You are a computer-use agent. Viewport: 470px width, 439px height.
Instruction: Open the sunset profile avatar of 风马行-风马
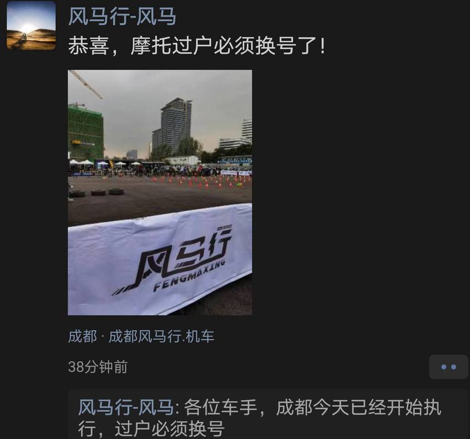pos(31,25)
